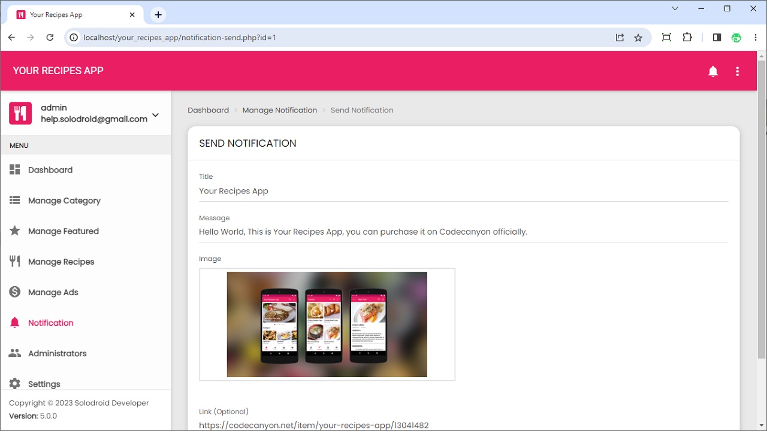Click the Dashboard breadcrumb link
Image resolution: width=767 pixels, height=431 pixels.
pyautogui.click(x=208, y=110)
